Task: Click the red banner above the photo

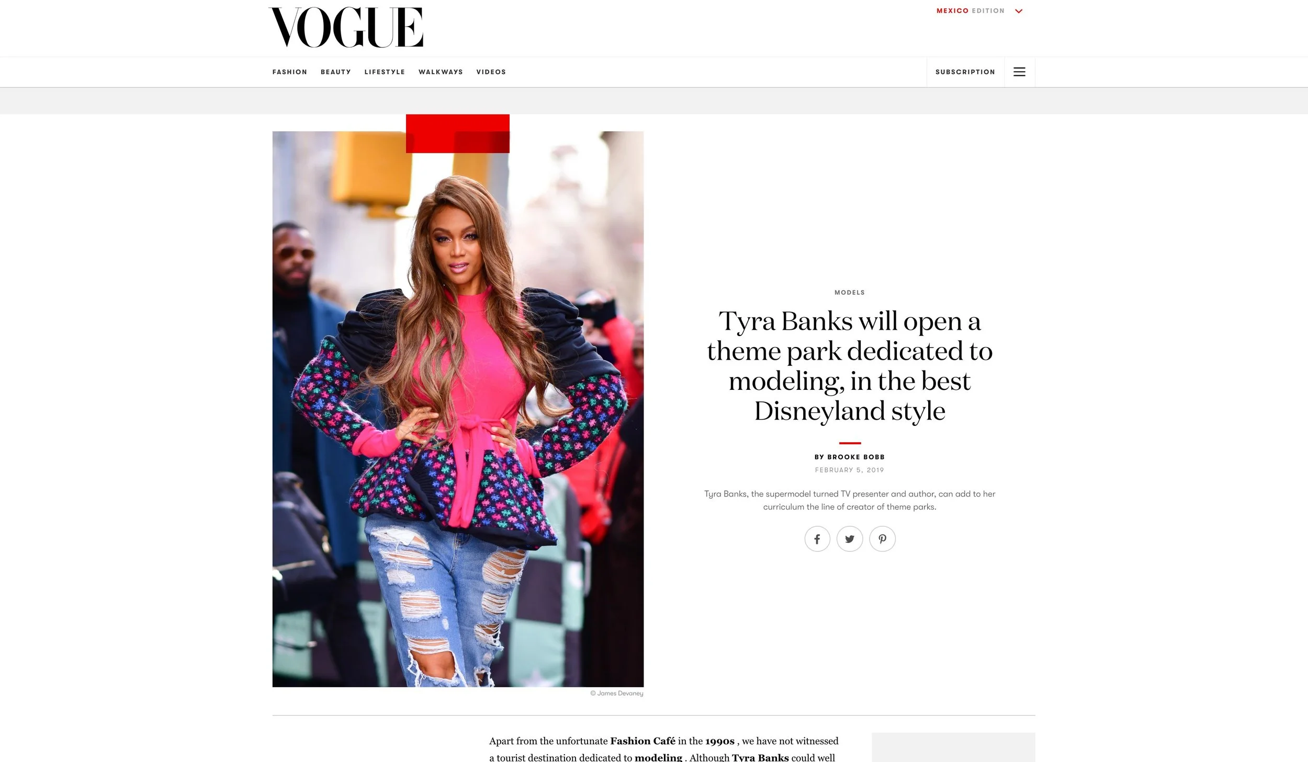Action: pyautogui.click(x=458, y=134)
